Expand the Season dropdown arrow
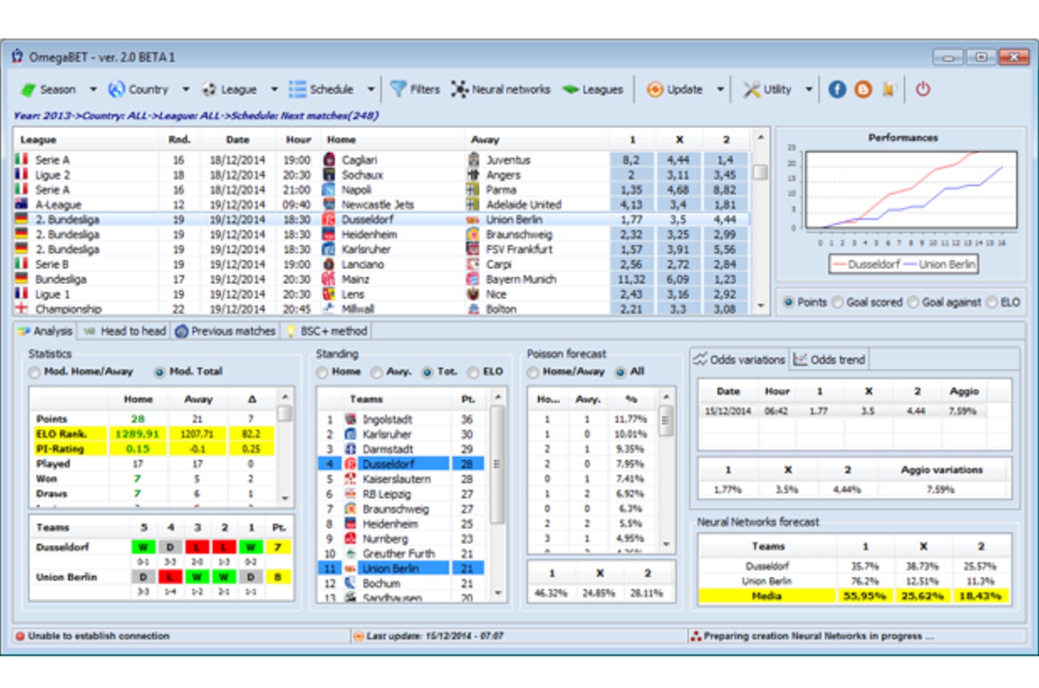This screenshot has height=688, width=1039. pos(93,90)
